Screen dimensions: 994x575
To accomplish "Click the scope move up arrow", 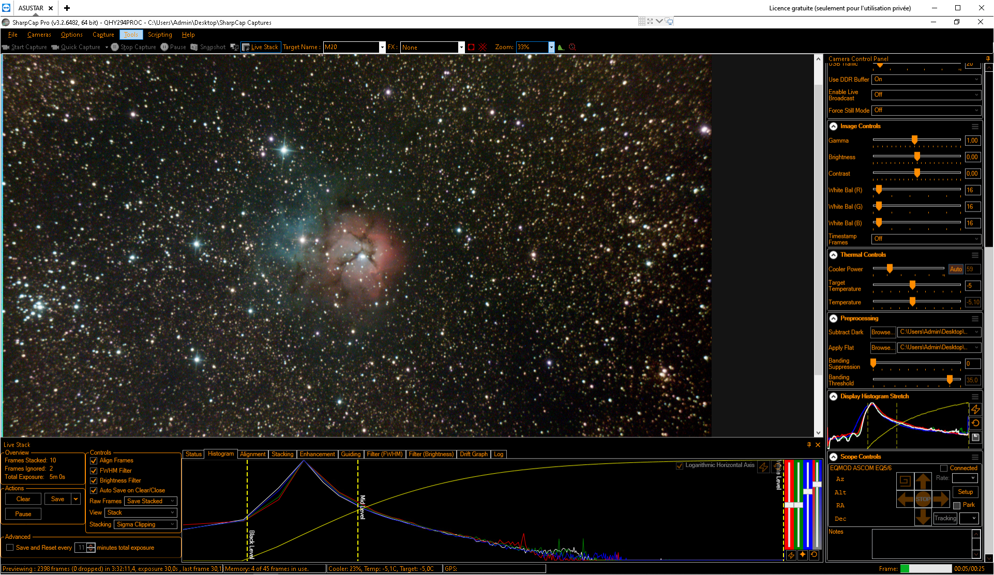I will pyautogui.click(x=923, y=481).
